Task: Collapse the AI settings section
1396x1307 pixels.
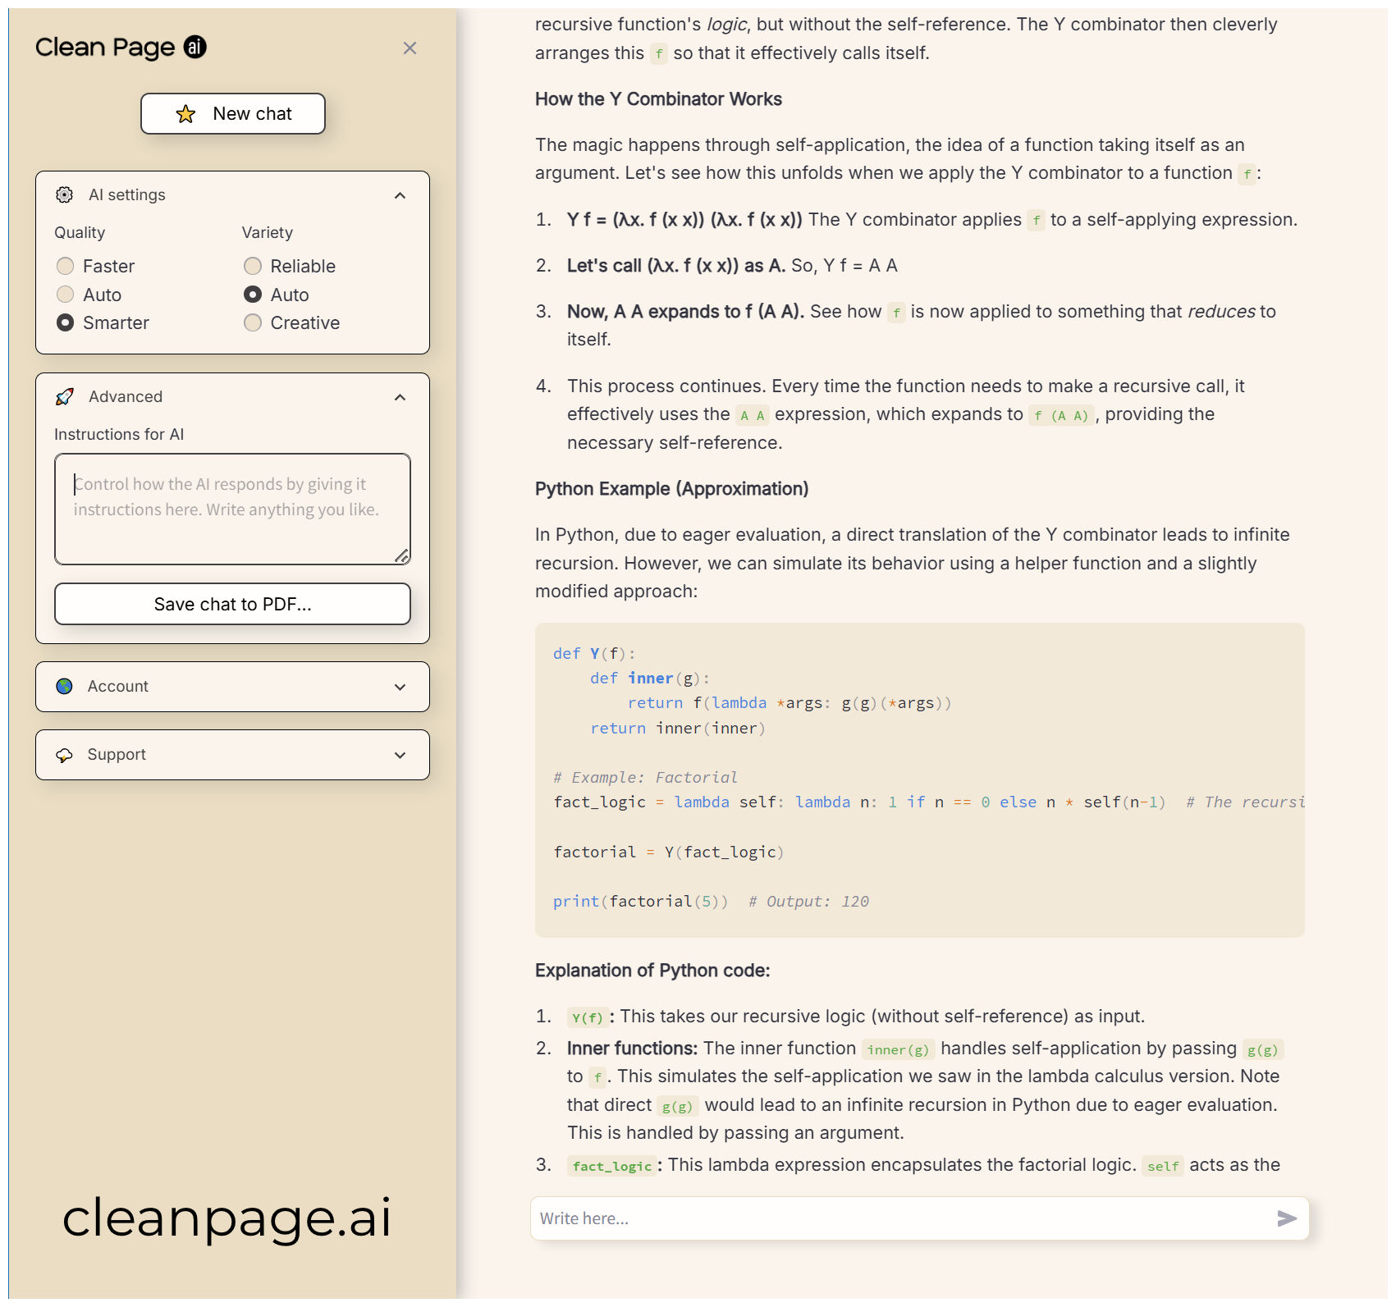Action: tap(400, 195)
